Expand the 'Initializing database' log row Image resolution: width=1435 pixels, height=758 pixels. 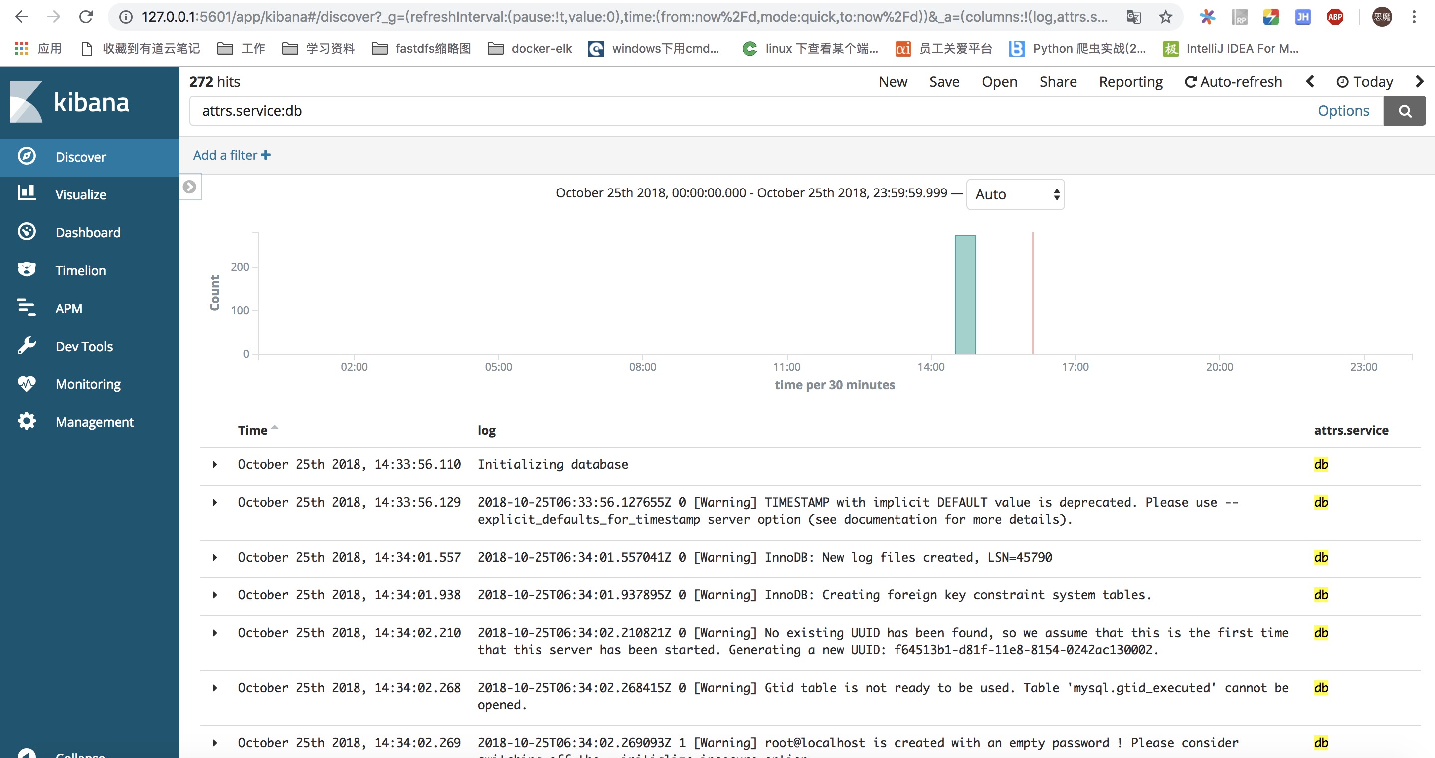(215, 464)
